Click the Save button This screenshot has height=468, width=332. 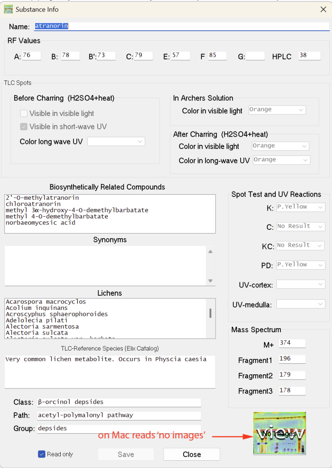(x=126, y=454)
